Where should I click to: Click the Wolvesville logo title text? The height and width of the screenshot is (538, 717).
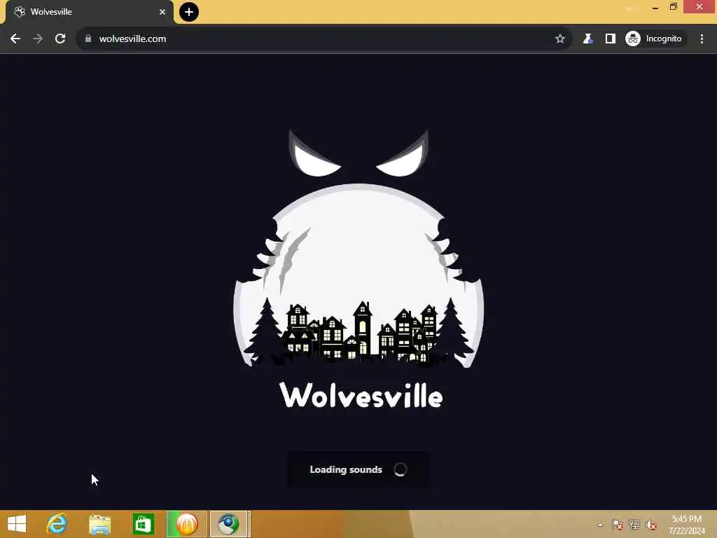pos(361,395)
